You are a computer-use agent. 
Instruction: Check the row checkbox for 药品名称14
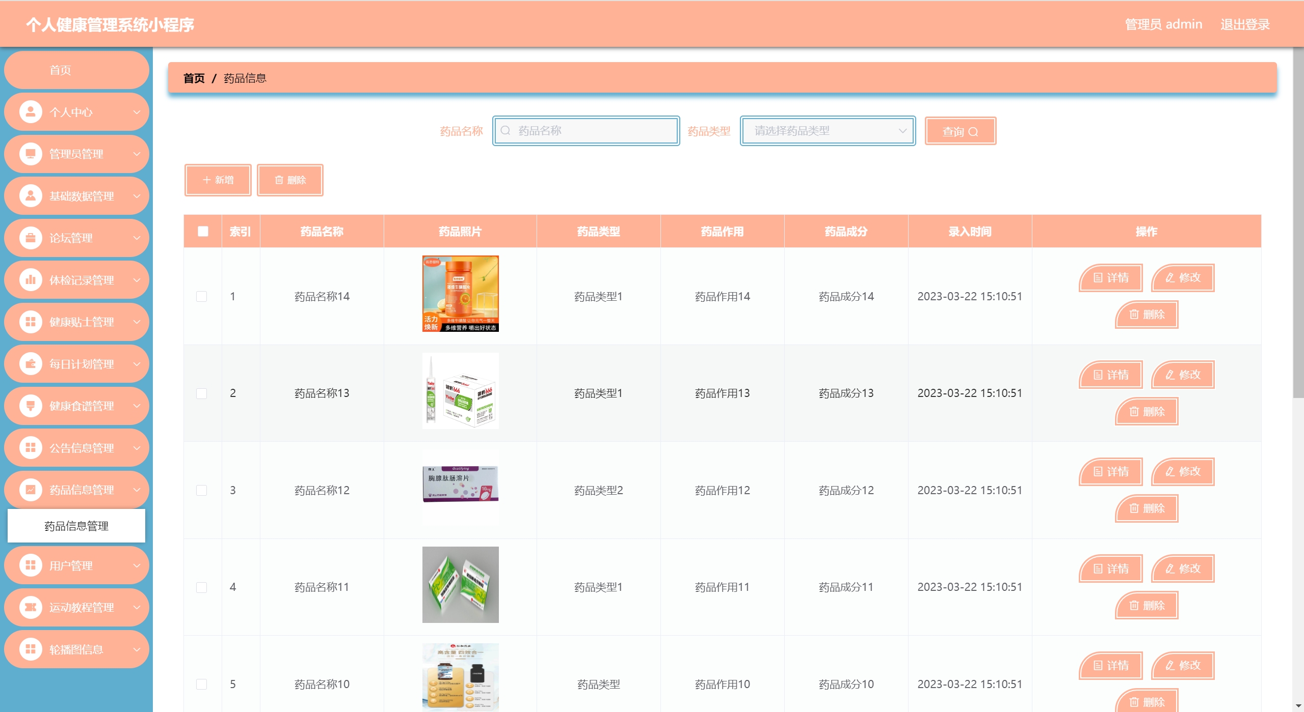coord(202,296)
